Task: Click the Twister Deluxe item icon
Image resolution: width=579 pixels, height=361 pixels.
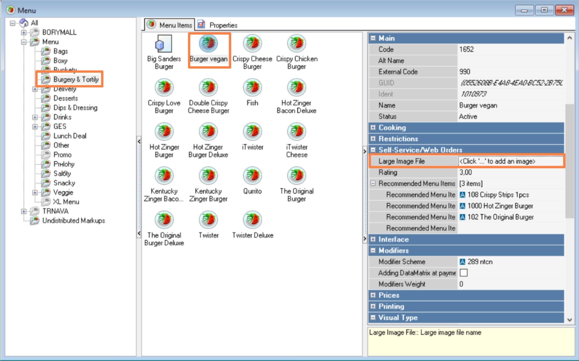Action: point(252,220)
